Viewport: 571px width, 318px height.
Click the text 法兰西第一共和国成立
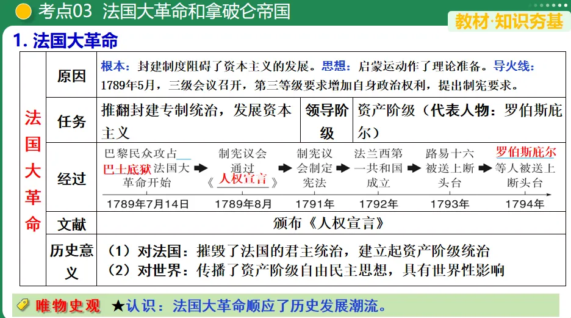378,168
